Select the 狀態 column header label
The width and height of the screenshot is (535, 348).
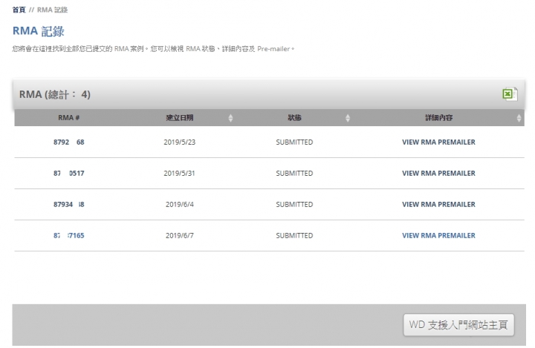point(294,118)
